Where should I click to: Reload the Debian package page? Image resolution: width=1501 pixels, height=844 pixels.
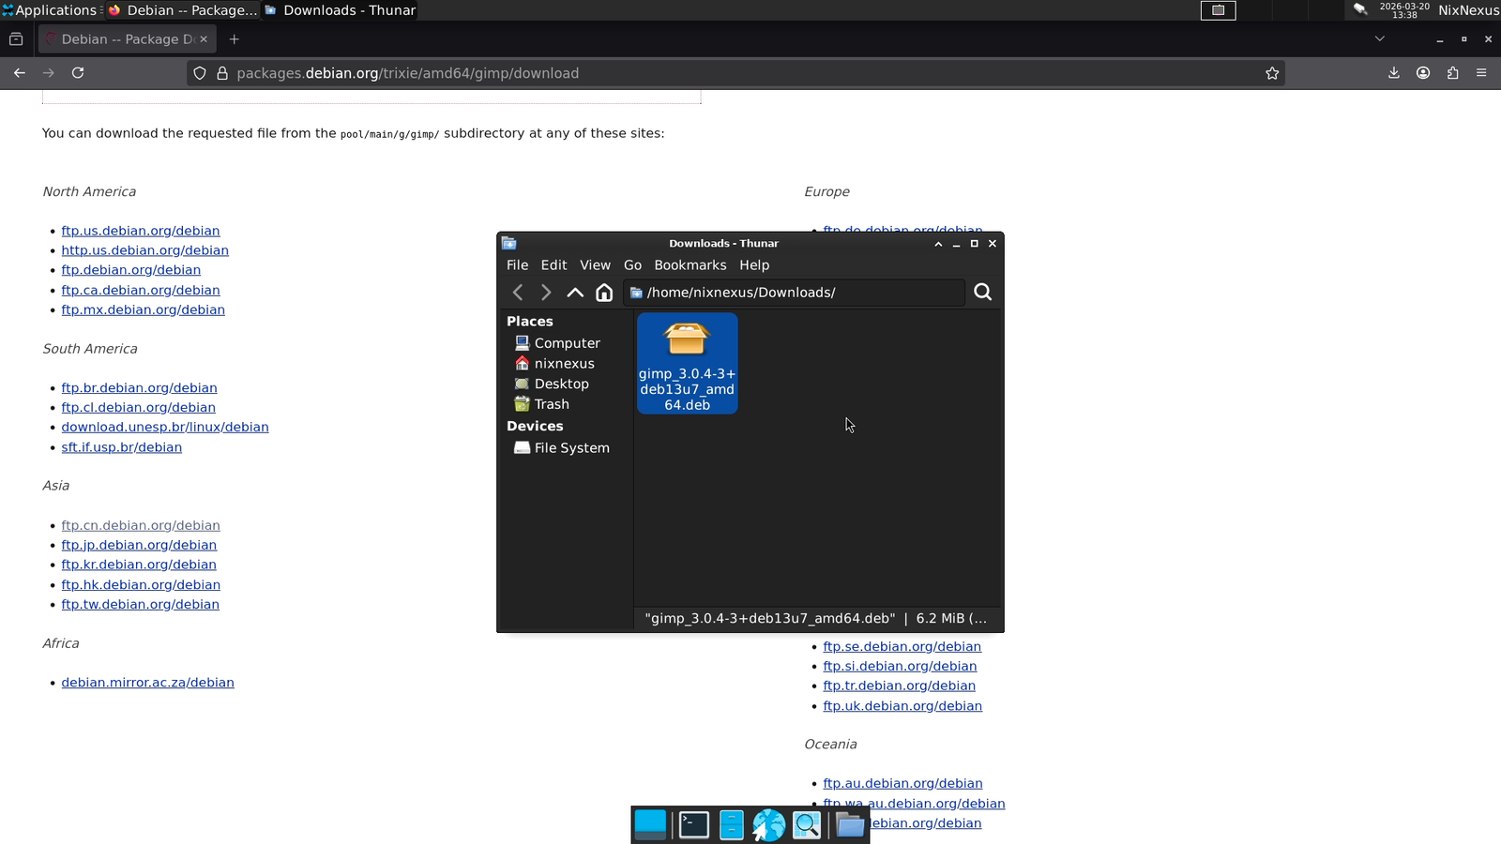pos(78,73)
